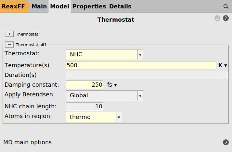Open MD main options arrow icon
The image size is (232, 152).
click(x=226, y=142)
